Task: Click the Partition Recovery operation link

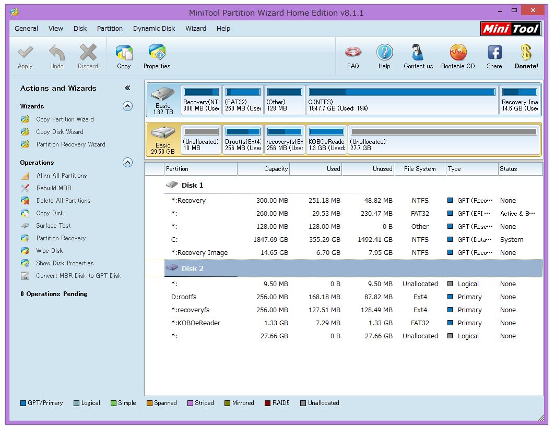Action: 61,238
